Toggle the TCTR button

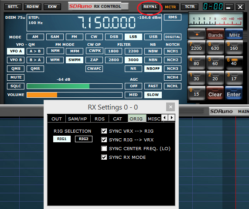(x=190, y=7)
